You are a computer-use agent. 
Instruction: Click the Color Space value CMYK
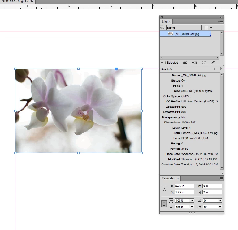point(185,96)
